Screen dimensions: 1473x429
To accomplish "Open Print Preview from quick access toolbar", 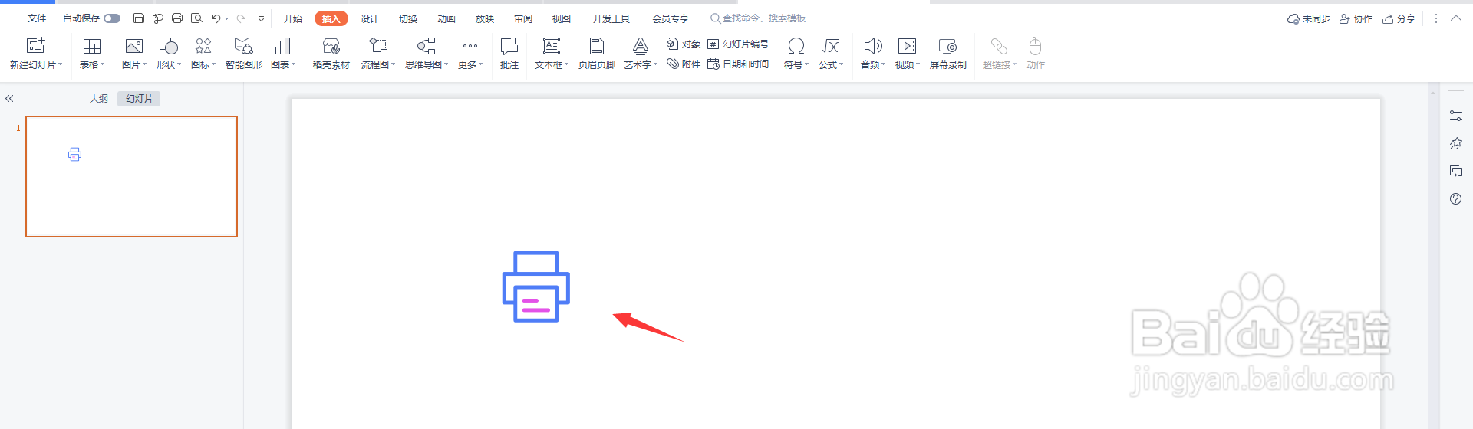I will 196,18.
